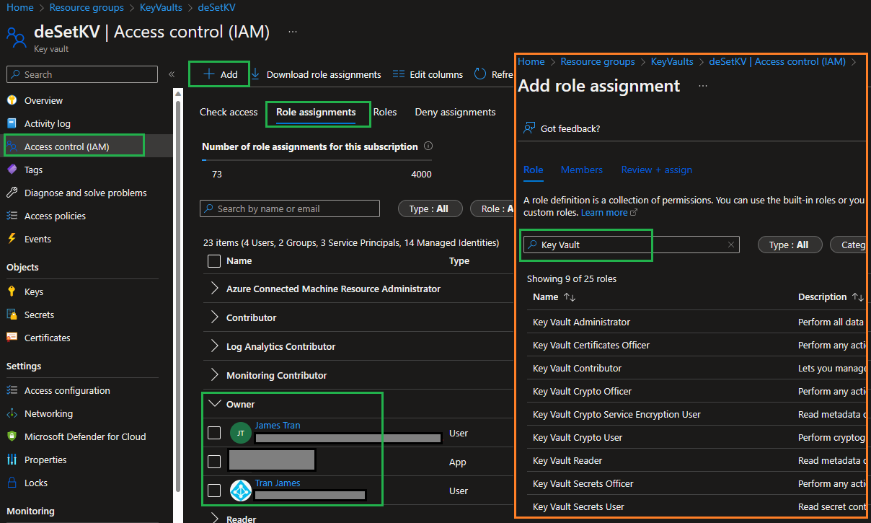Expand the Reader group
Image resolution: width=871 pixels, height=523 pixels.
(x=214, y=518)
